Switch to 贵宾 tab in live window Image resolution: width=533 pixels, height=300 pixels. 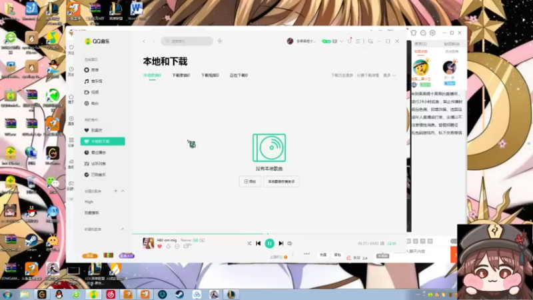pos(421,44)
